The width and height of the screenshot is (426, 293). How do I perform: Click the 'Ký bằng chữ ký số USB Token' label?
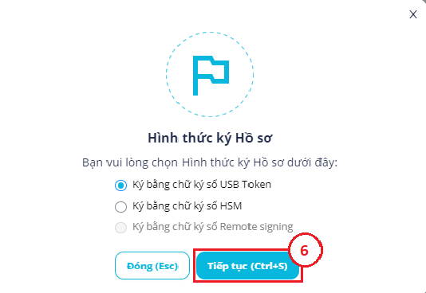[202, 185]
